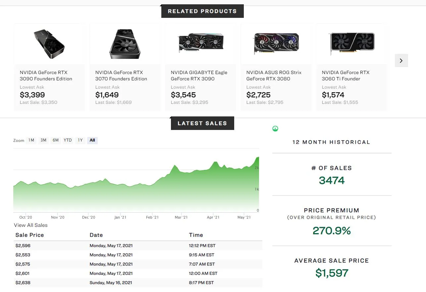Switch chart to 6M view
This screenshot has width=426, height=292.
pos(55,140)
